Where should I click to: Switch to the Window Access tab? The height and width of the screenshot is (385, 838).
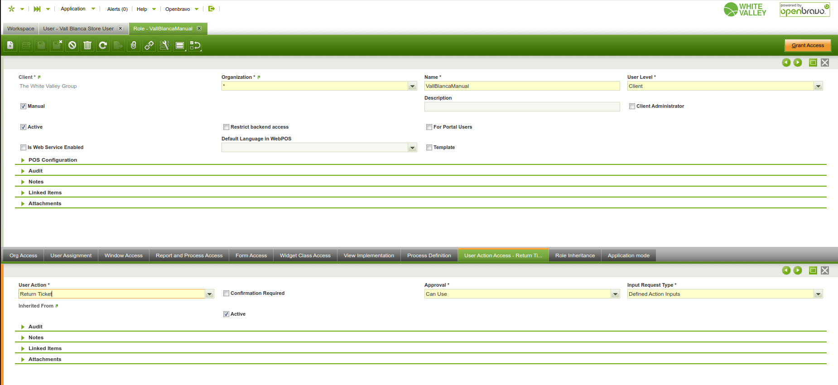tap(123, 255)
